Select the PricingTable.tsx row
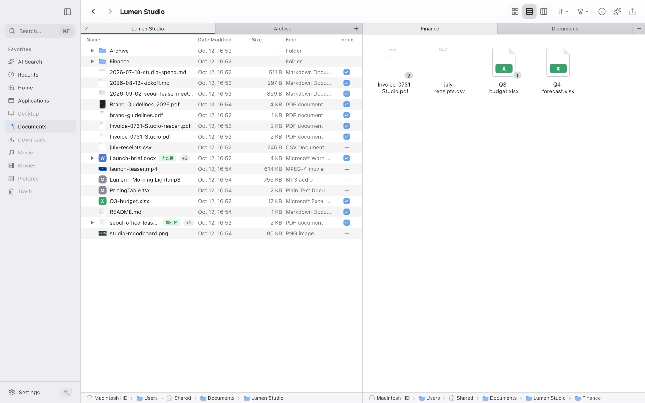 [x=221, y=190]
